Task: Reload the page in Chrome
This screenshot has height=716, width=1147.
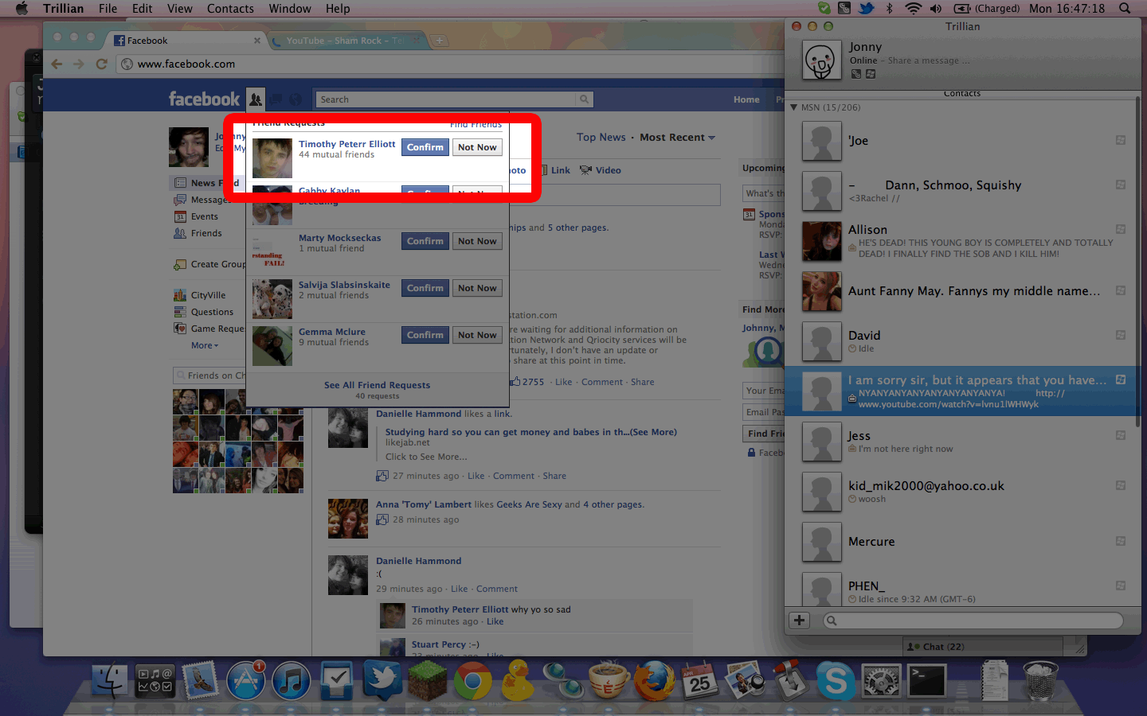Action: (x=101, y=64)
